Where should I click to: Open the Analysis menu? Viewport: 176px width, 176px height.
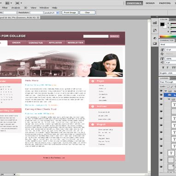coord(16,8)
